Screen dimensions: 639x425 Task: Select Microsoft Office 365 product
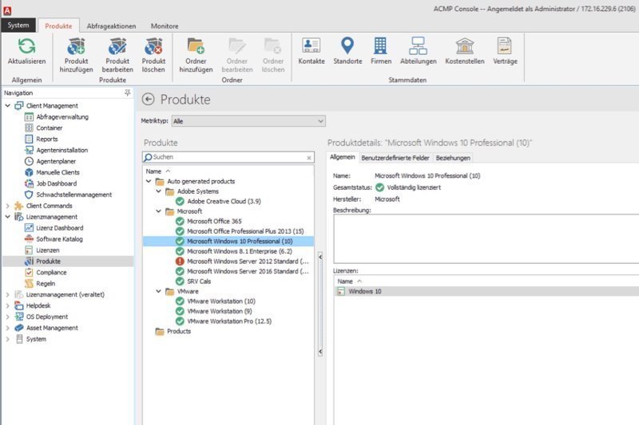pos(214,221)
